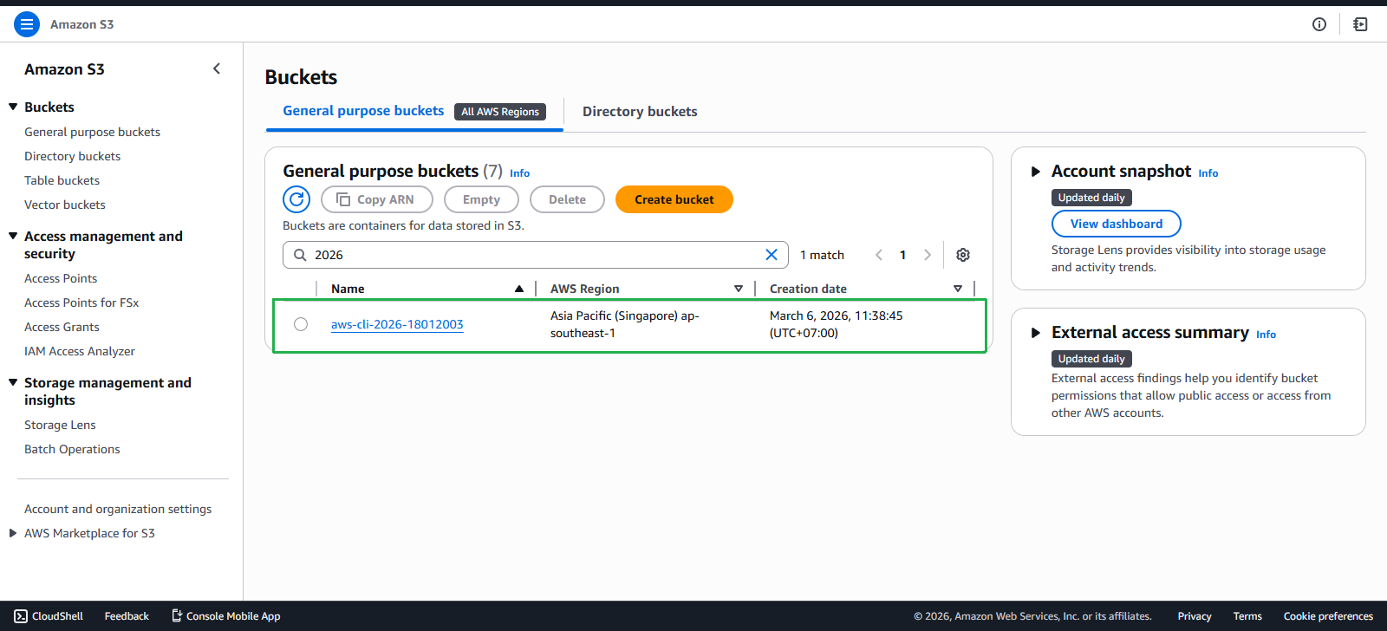1387x631 pixels.
Task: Click the Copy ARN button
Action: pos(376,199)
